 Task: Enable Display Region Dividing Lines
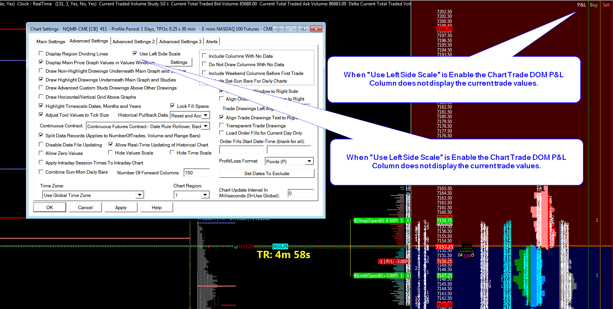pyautogui.click(x=41, y=54)
